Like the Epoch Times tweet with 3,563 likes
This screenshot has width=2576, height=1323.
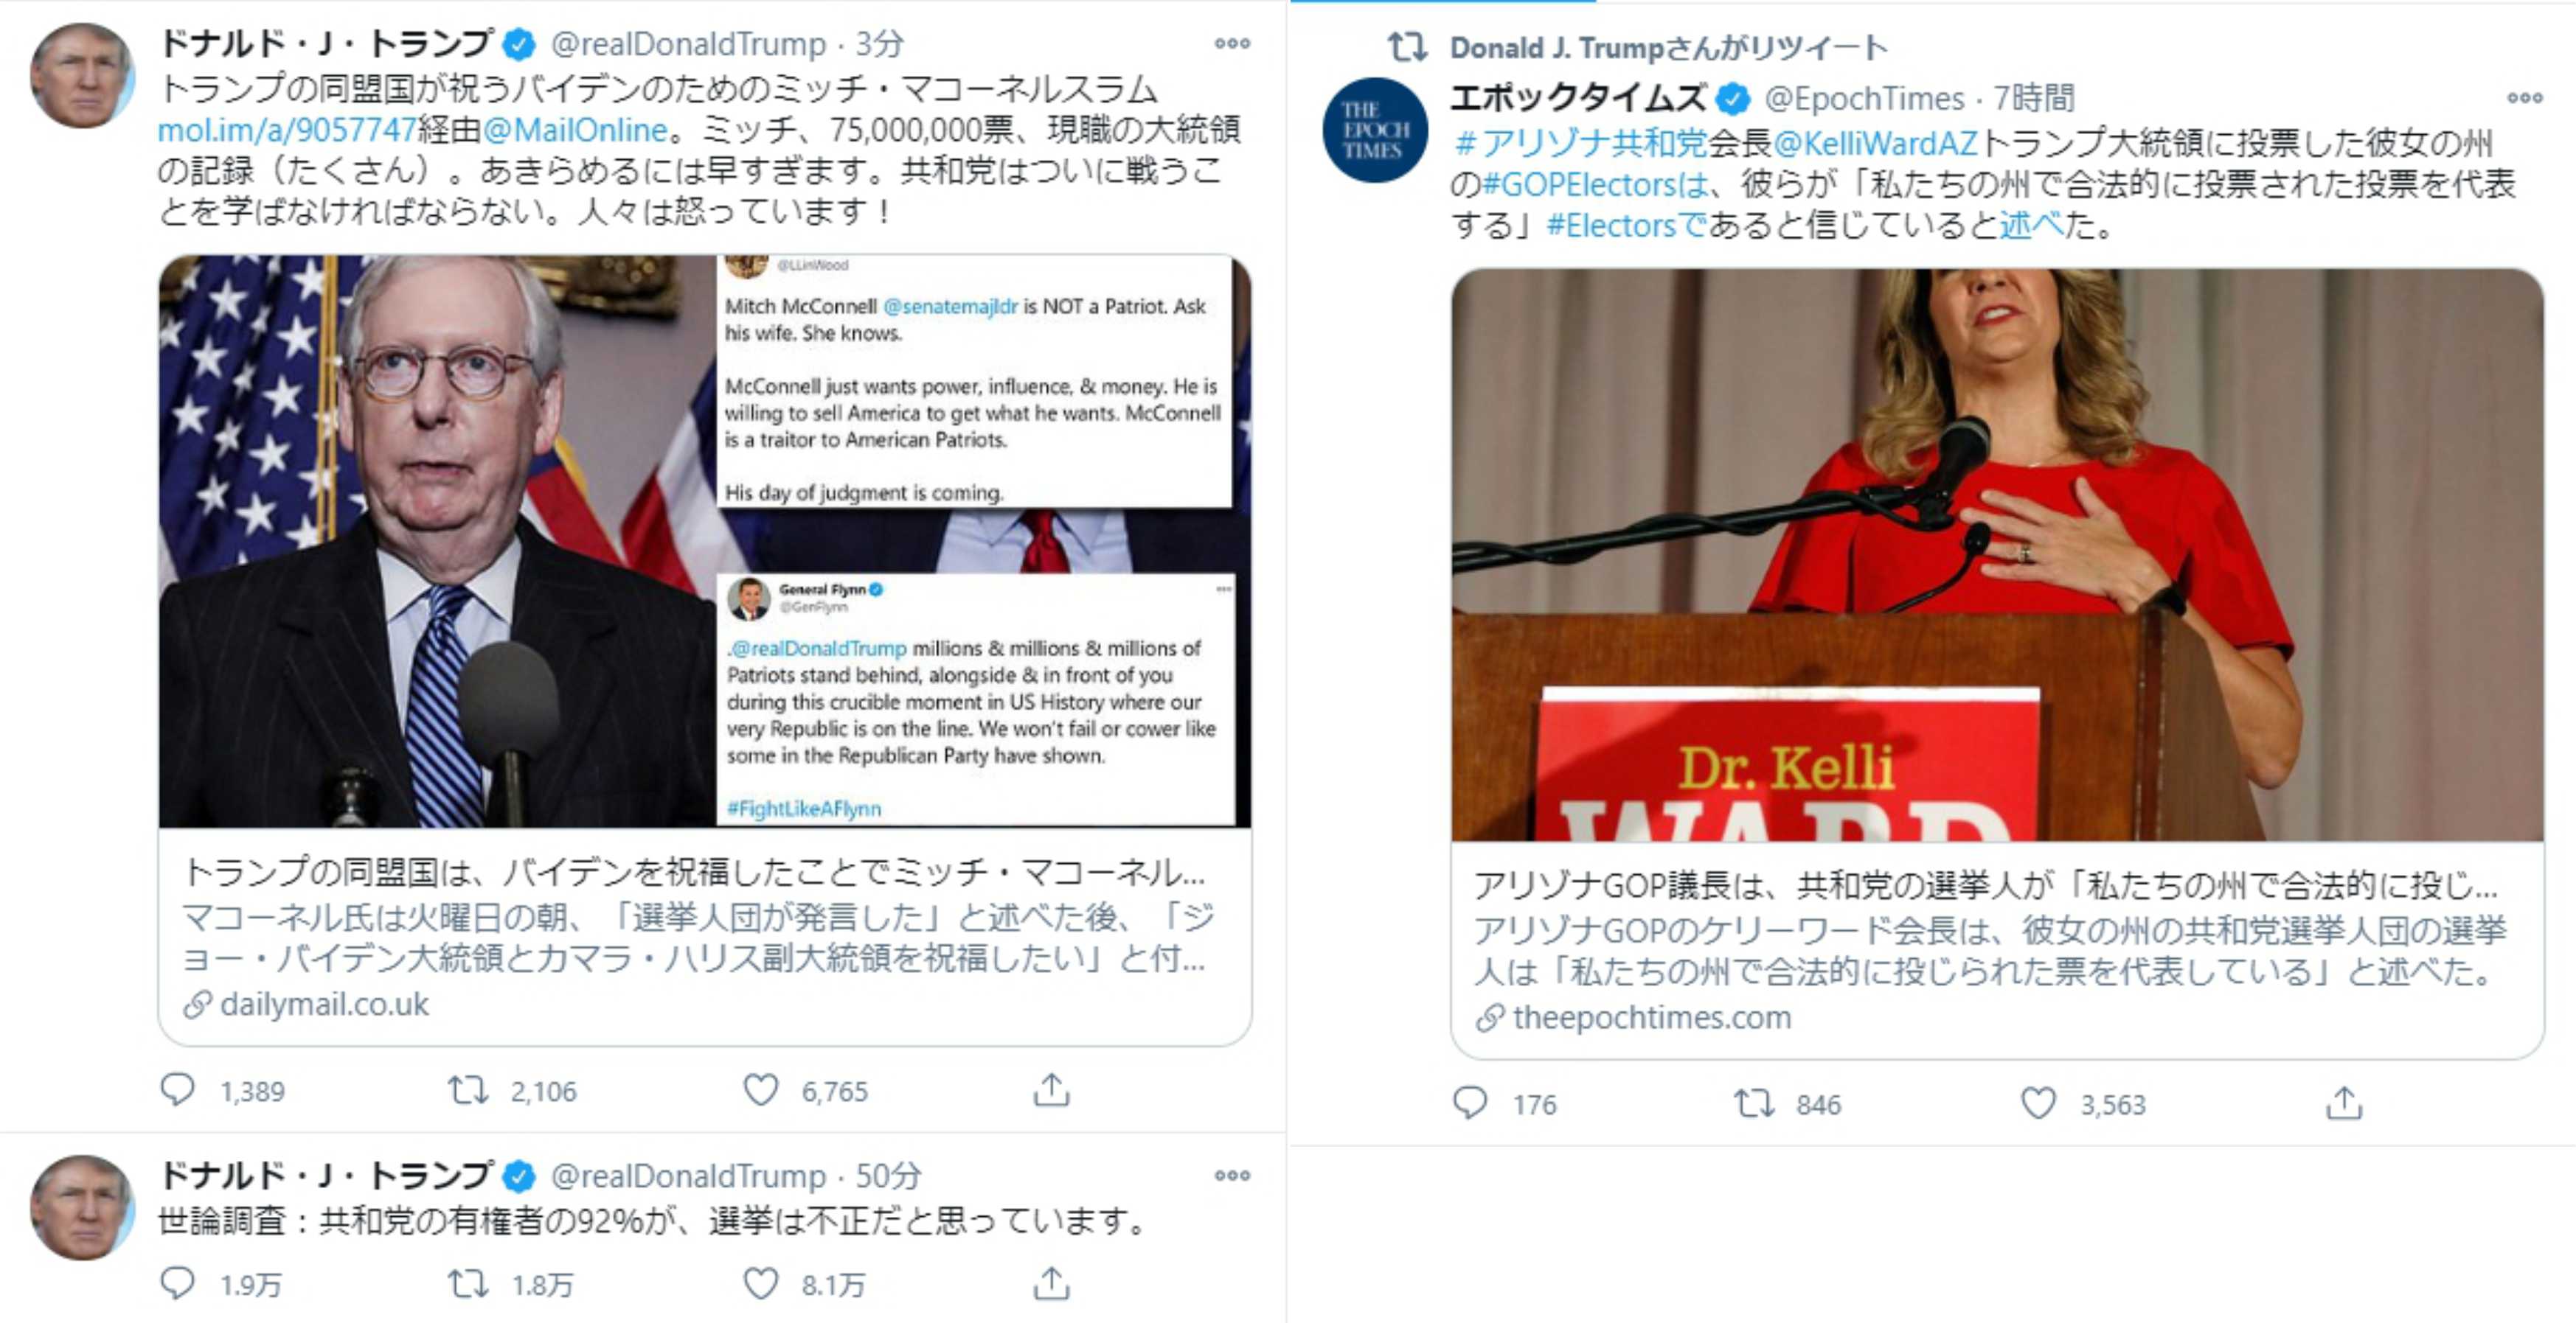(x=2039, y=1103)
